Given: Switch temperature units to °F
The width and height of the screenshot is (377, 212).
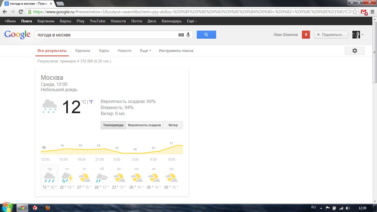Looking at the screenshot, I should [91, 102].
